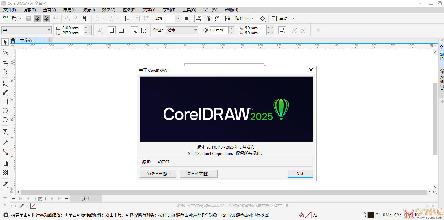
Task: Toggle guidelines display
Action: coord(216,18)
